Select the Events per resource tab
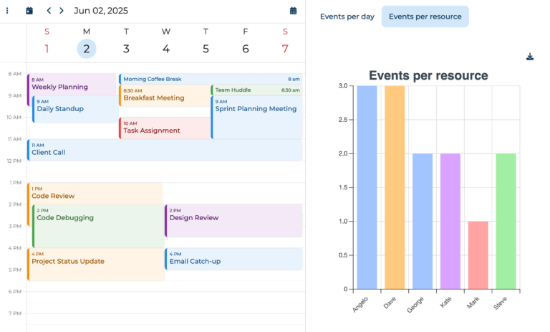 click(x=425, y=16)
